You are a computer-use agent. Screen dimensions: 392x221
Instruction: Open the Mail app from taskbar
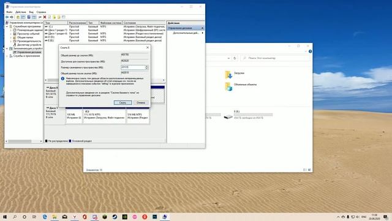64,217
